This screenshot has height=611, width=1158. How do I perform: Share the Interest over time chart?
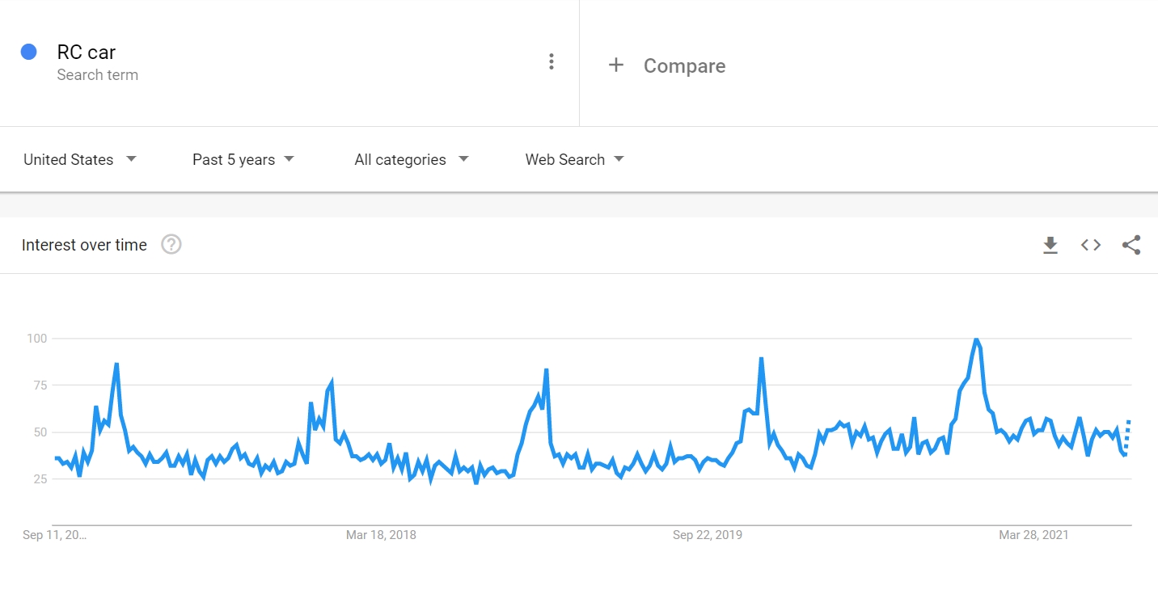pyautogui.click(x=1130, y=244)
